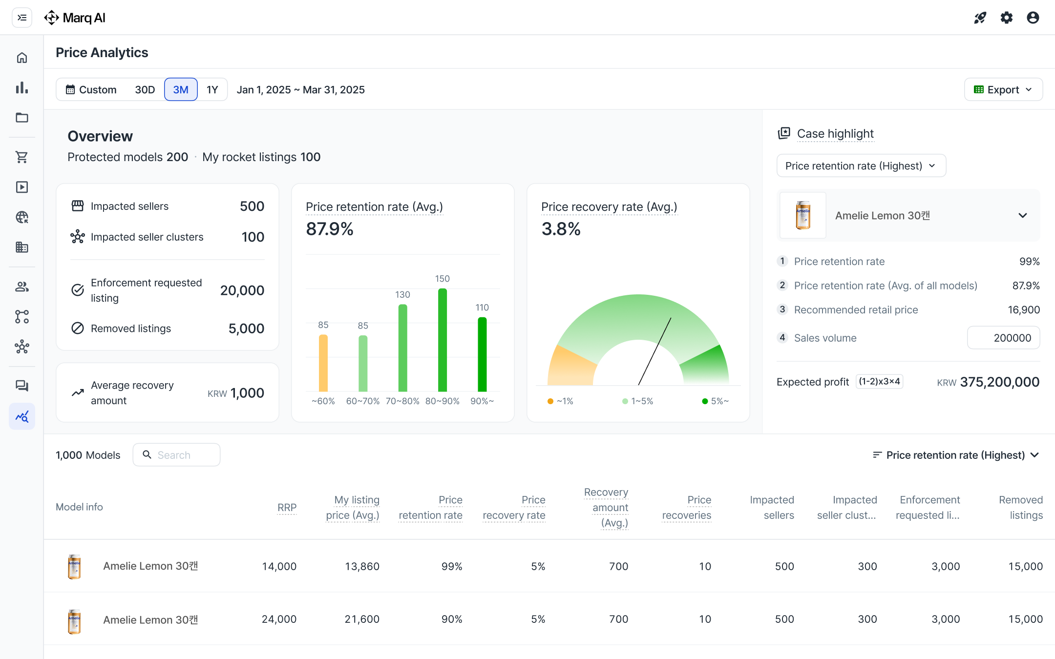The height and width of the screenshot is (659, 1055).
Task: Sort by RRP column header
Action: click(x=287, y=507)
